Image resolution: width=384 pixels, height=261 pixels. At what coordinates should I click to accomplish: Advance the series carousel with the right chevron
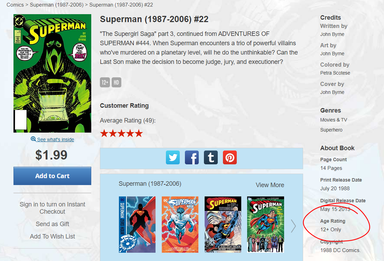pyautogui.click(x=293, y=225)
